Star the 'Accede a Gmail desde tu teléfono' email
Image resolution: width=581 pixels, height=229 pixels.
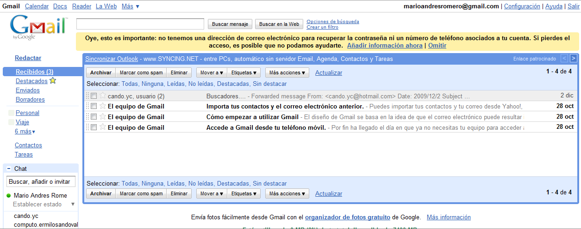[103, 127]
